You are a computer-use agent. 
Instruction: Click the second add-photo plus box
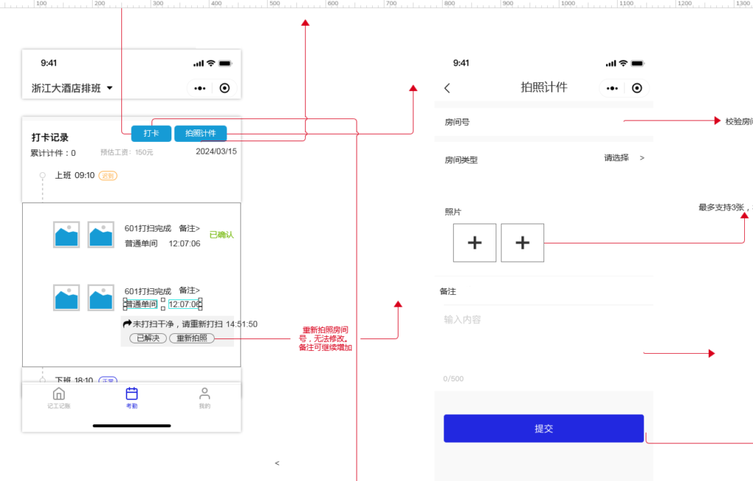pyautogui.click(x=523, y=243)
